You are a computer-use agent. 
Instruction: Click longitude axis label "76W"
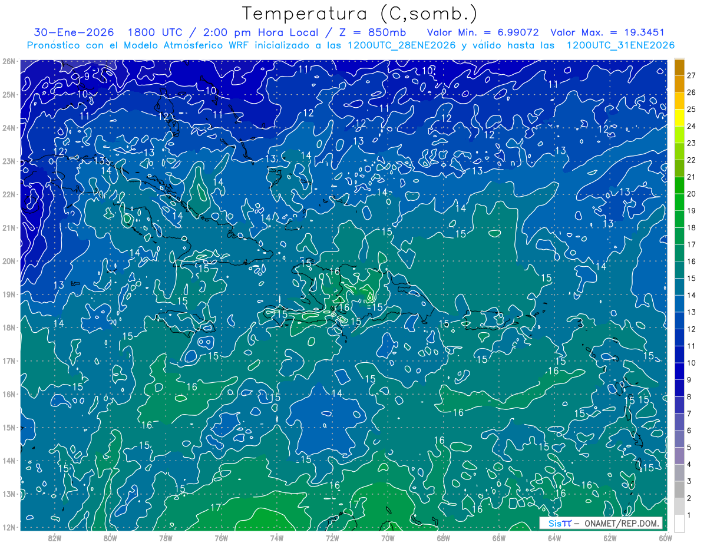coord(222,538)
